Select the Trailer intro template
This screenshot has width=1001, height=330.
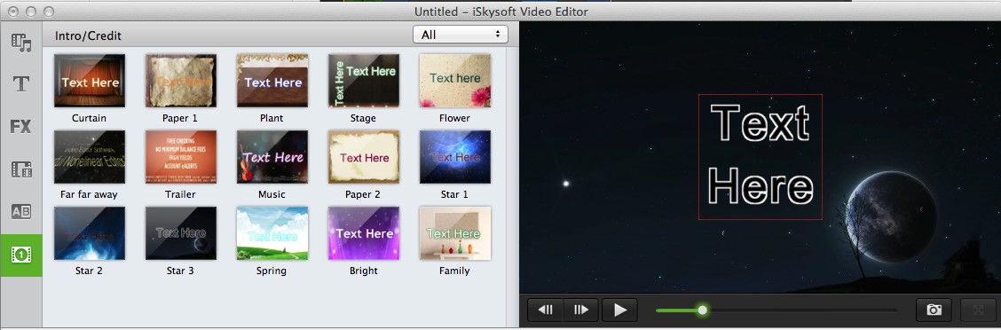point(181,157)
